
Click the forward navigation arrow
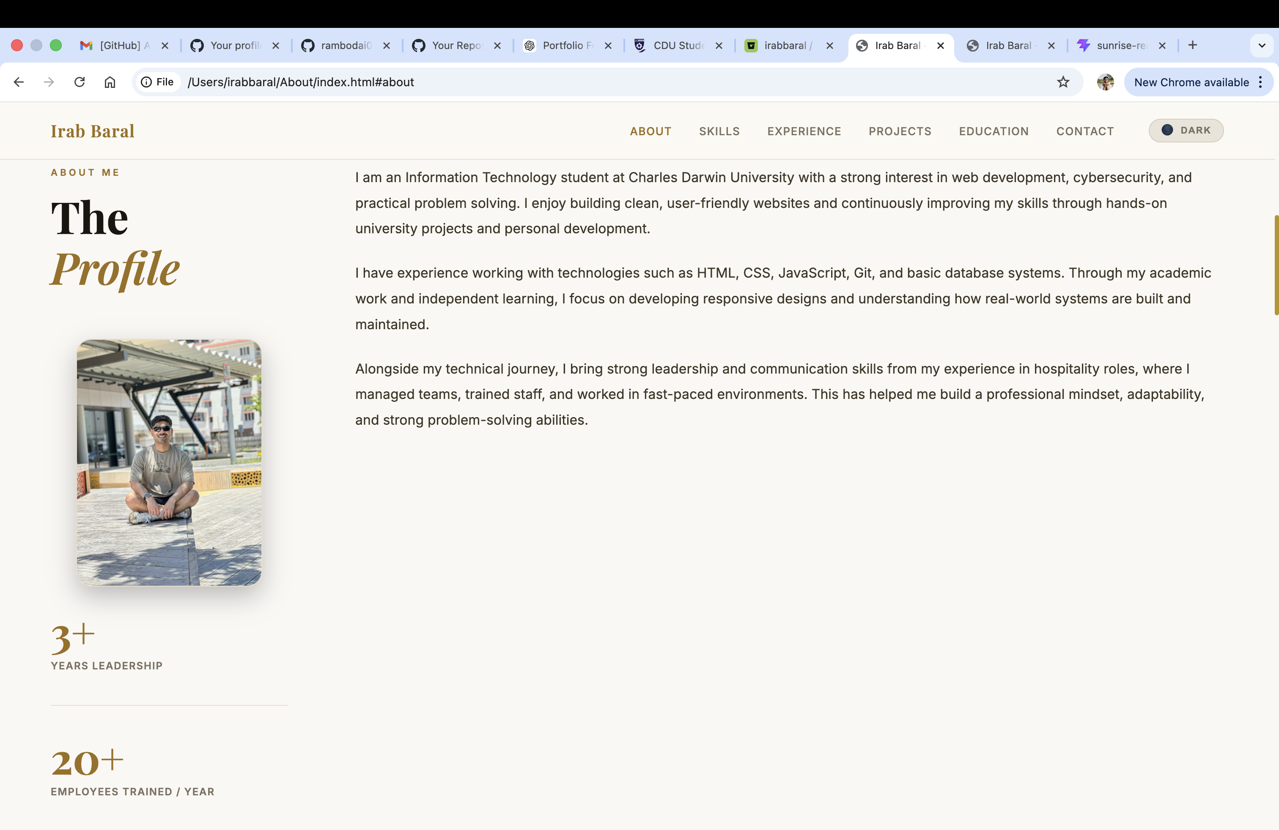pos(49,82)
